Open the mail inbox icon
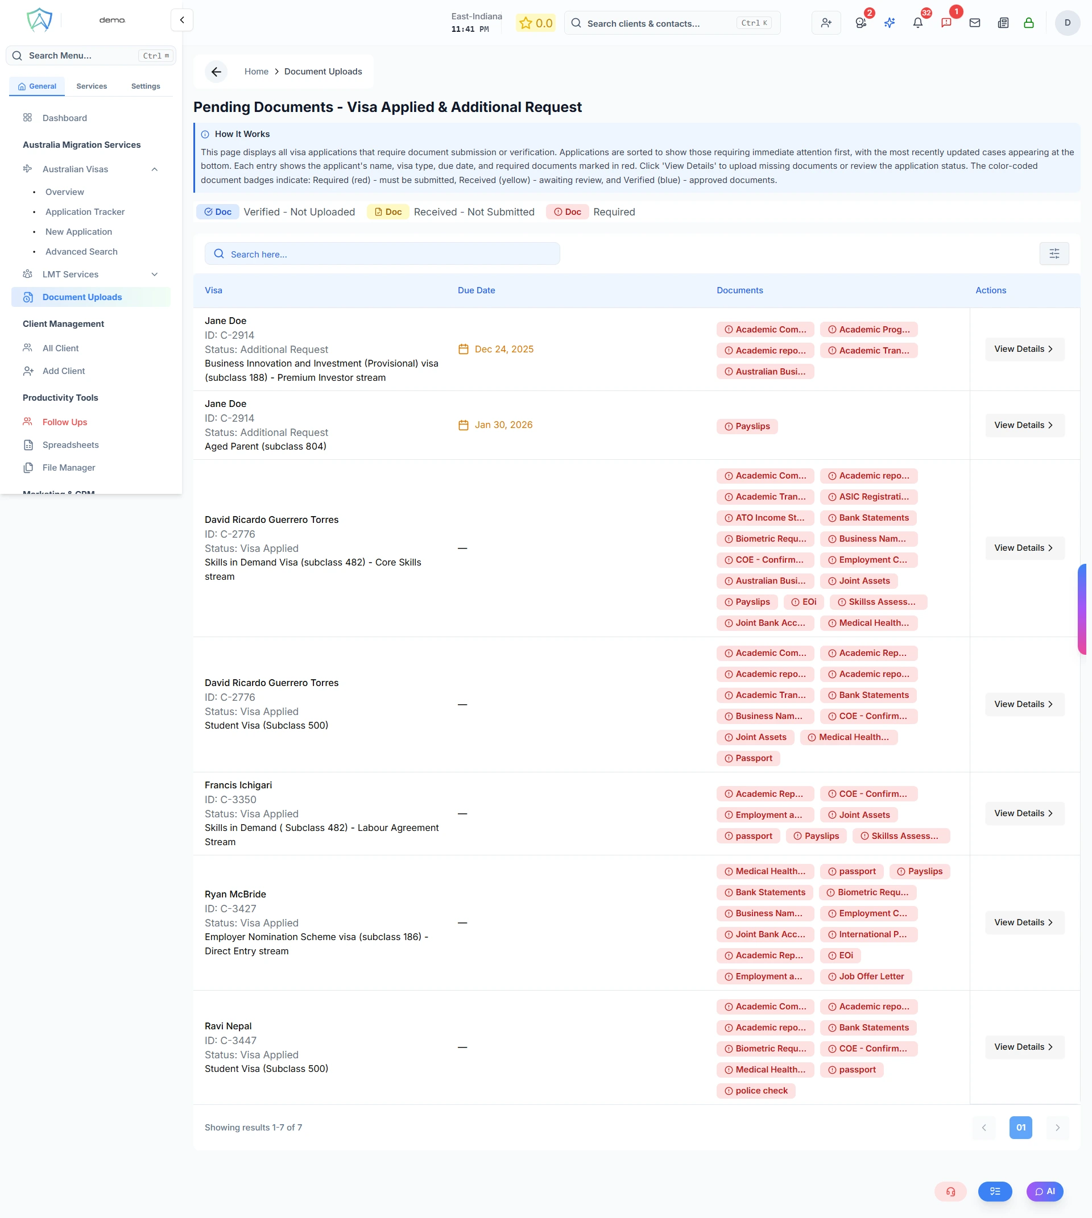1092x1218 pixels. [x=975, y=23]
